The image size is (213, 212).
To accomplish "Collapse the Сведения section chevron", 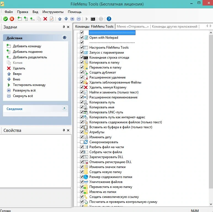I will [64, 108].
